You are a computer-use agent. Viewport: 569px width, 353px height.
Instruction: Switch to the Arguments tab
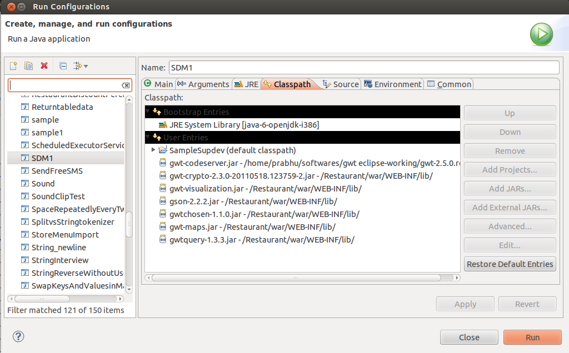tap(203, 84)
